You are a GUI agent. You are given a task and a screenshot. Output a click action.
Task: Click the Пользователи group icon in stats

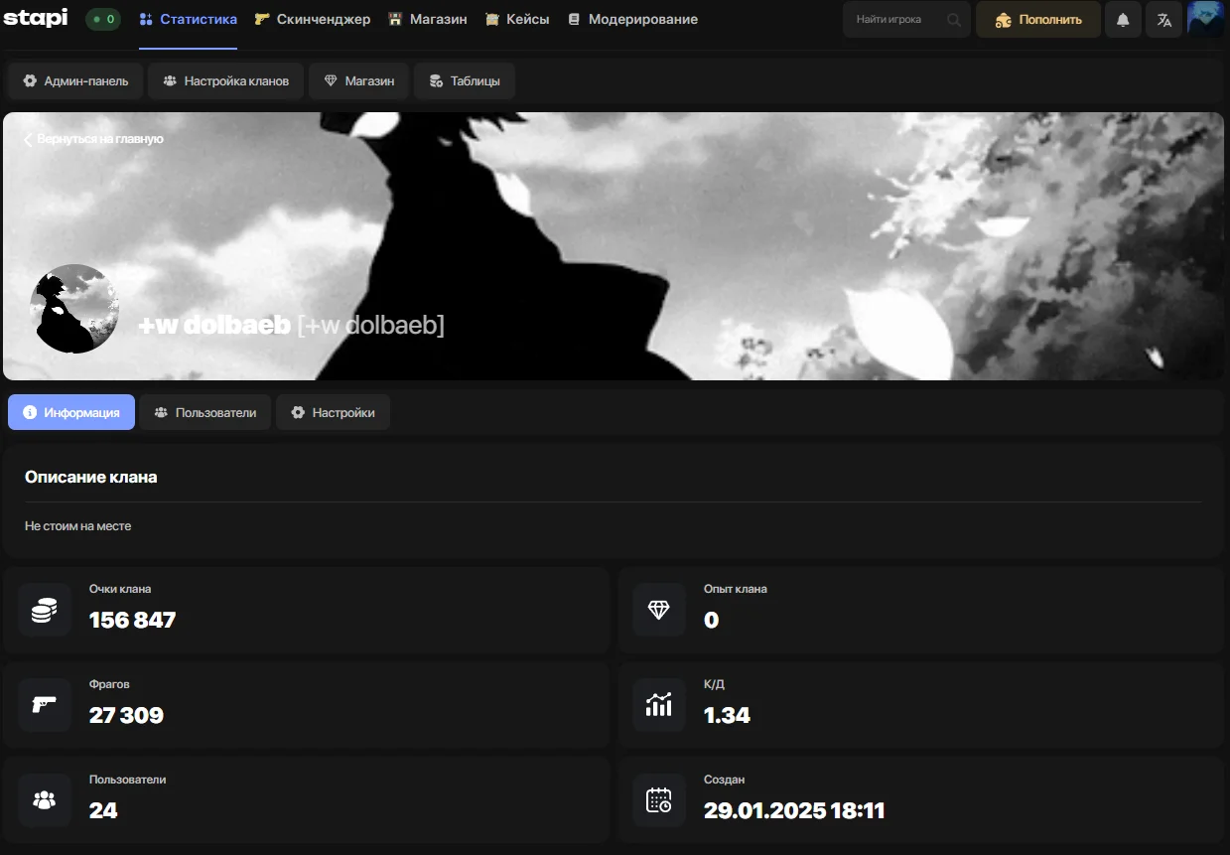[45, 800]
